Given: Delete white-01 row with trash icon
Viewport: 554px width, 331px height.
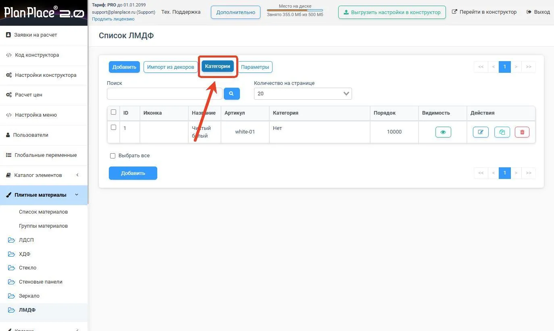Looking at the screenshot, I should [522, 132].
